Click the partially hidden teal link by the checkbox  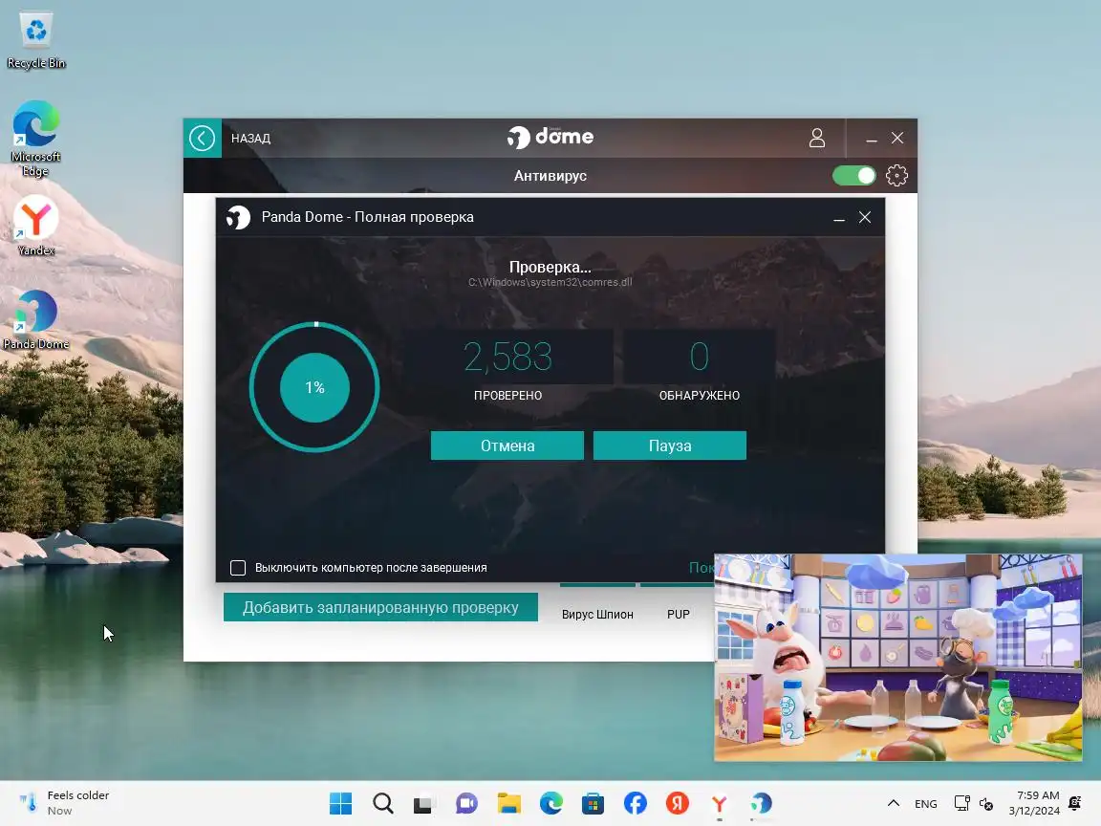[701, 568]
